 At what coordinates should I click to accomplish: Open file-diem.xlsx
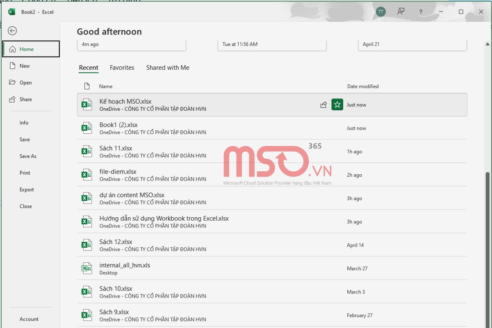pos(272,175)
